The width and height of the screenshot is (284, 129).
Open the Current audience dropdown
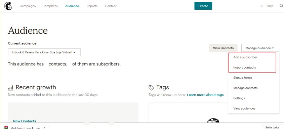[44, 52]
